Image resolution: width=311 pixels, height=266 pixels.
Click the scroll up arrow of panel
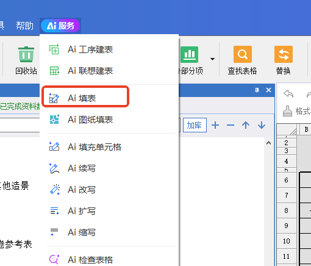(268, 143)
